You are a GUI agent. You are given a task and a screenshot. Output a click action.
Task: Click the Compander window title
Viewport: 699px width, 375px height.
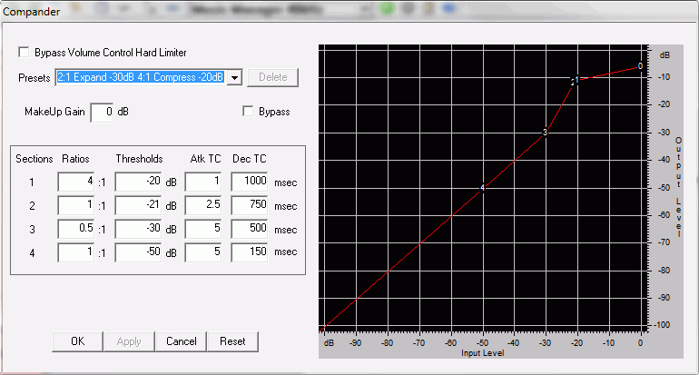point(31,12)
